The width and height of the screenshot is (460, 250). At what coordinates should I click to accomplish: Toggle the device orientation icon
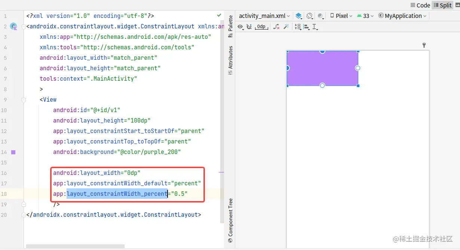pyautogui.click(x=309, y=15)
